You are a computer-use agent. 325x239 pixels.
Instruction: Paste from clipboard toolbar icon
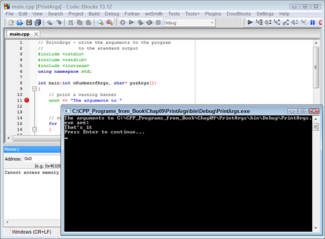click(x=89, y=22)
